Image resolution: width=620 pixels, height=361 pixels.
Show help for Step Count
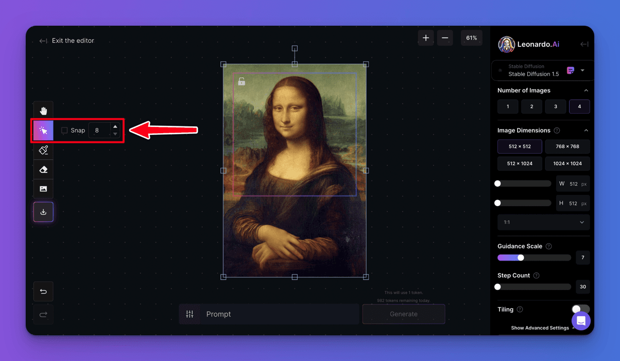536,276
